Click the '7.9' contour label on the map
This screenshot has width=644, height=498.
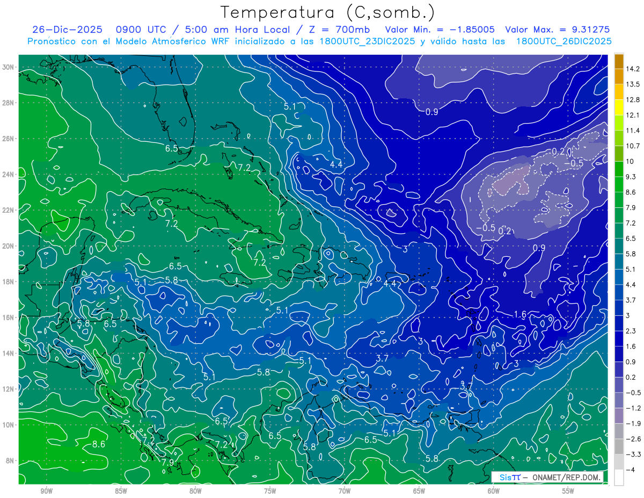click(167, 462)
